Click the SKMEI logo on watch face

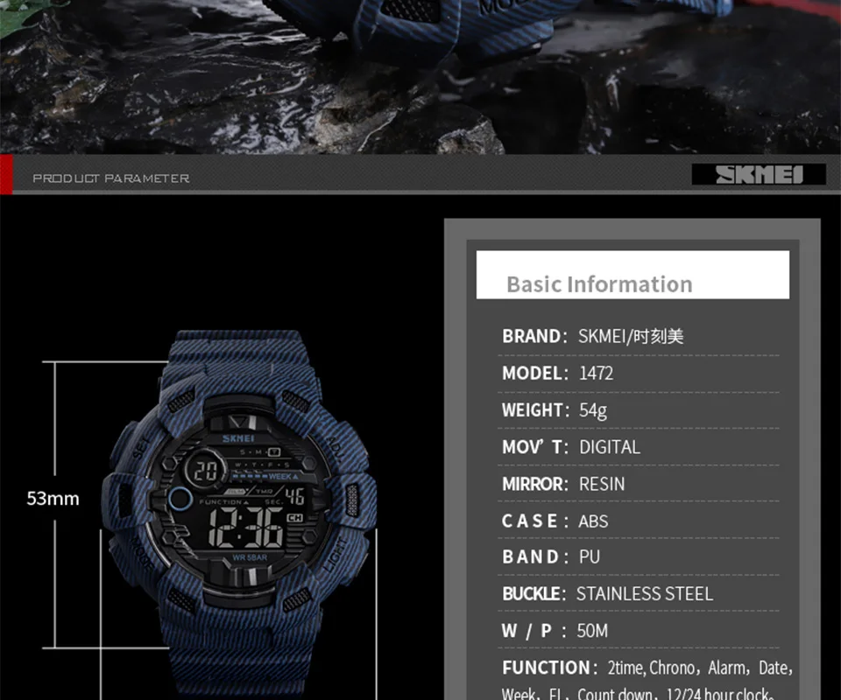pos(238,438)
